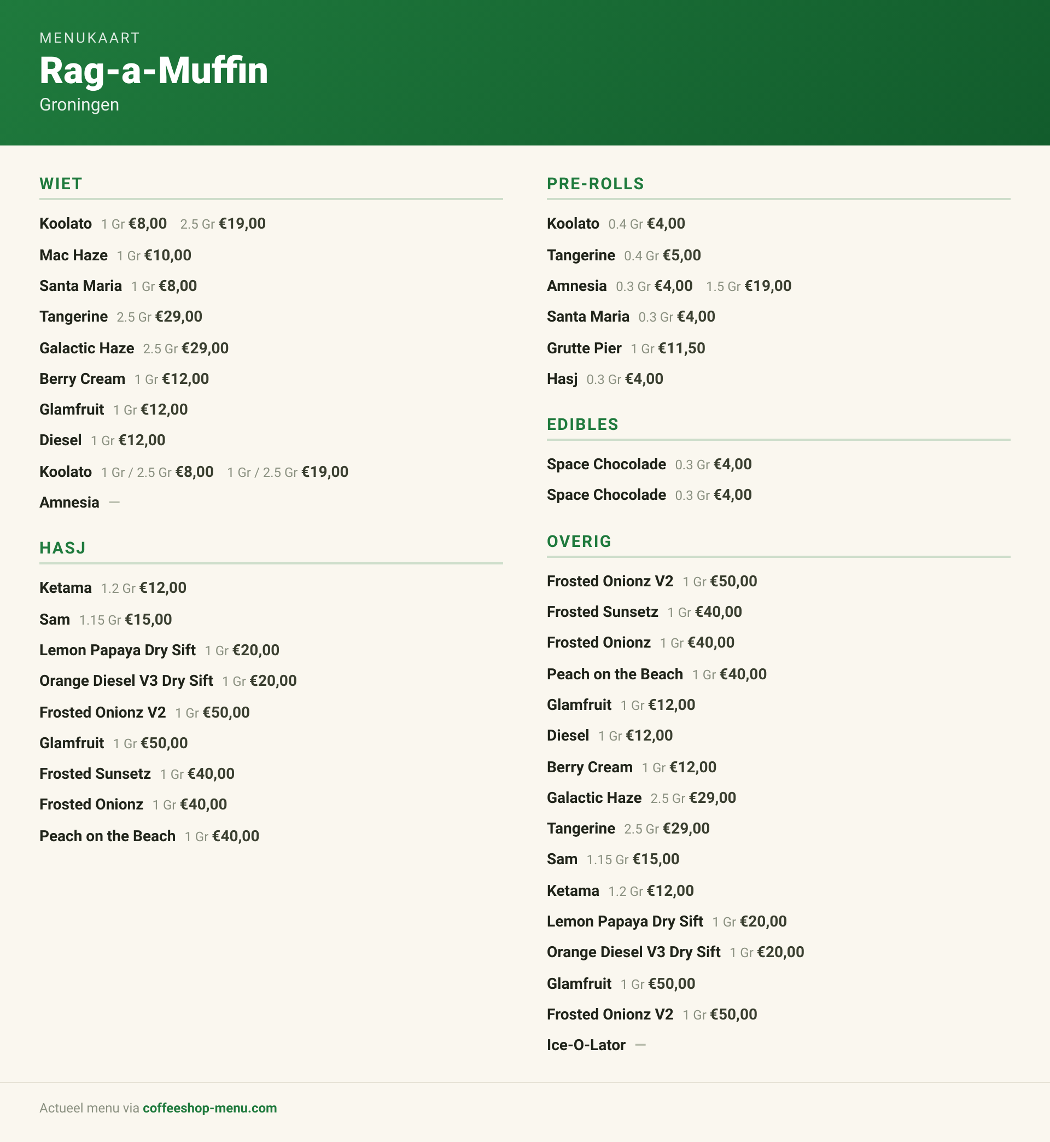This screenshot has width=1050, height=1142.
Task: Open the coffeeshop-menu.com footer link
Action: coord(209,1108)
